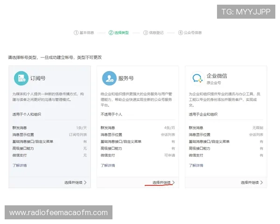Click 订阅号列表 display position value
280x224 pixels.
tap(78, 135)
